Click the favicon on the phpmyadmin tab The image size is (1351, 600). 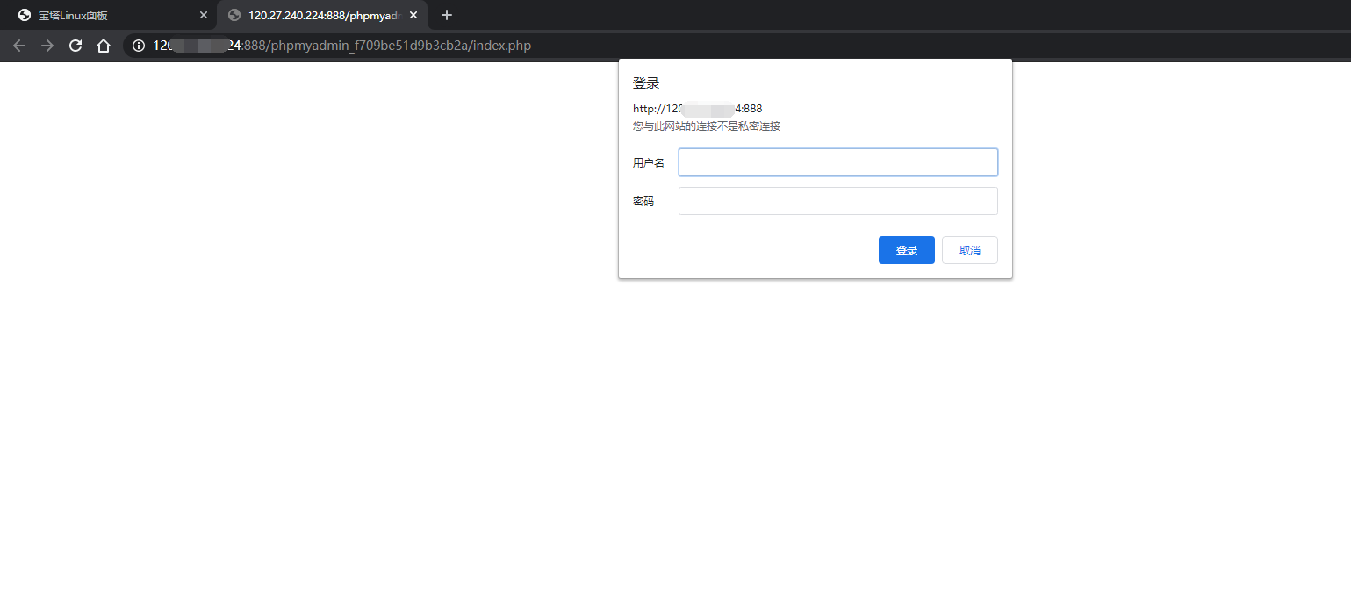point(234,15)
